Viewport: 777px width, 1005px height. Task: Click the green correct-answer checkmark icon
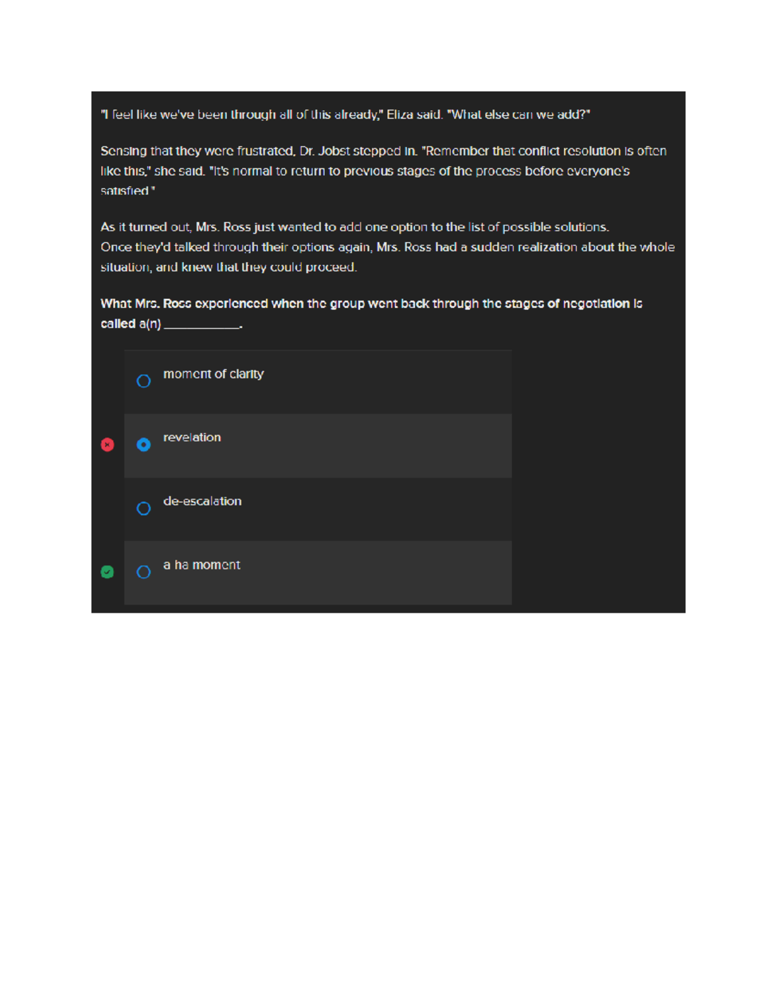[x=107, y=572]
